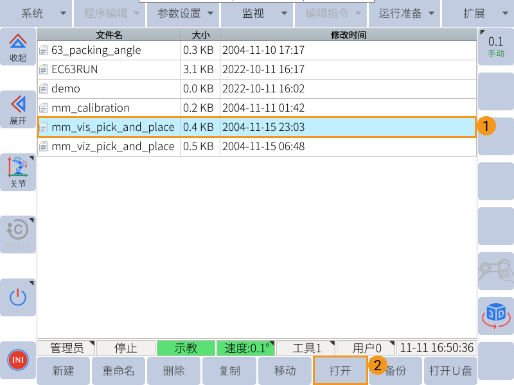
Task: Select file EC63RUN
Action: tap(257, 69)
